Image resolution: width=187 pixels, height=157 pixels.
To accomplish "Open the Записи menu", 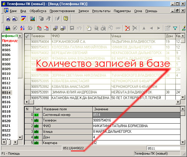I will click(x=83, y=11).
